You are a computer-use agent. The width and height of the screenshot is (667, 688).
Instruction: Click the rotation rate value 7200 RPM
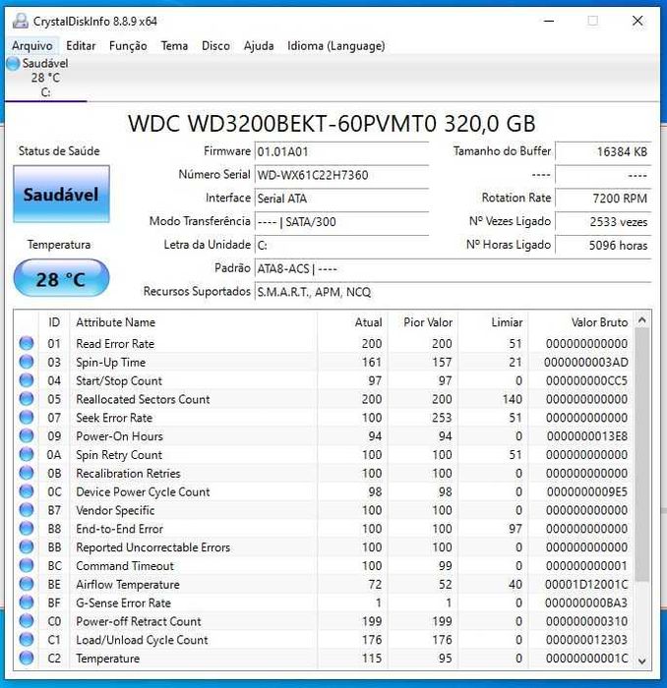[x=603, y=199]
